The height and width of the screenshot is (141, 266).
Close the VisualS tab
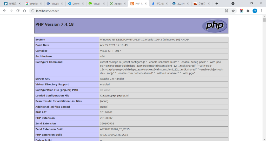pyautogui.click(x=62, y=4)
